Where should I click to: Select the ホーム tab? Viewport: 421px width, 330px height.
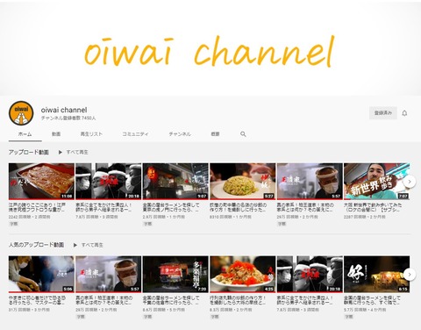[x=25, y=134]
